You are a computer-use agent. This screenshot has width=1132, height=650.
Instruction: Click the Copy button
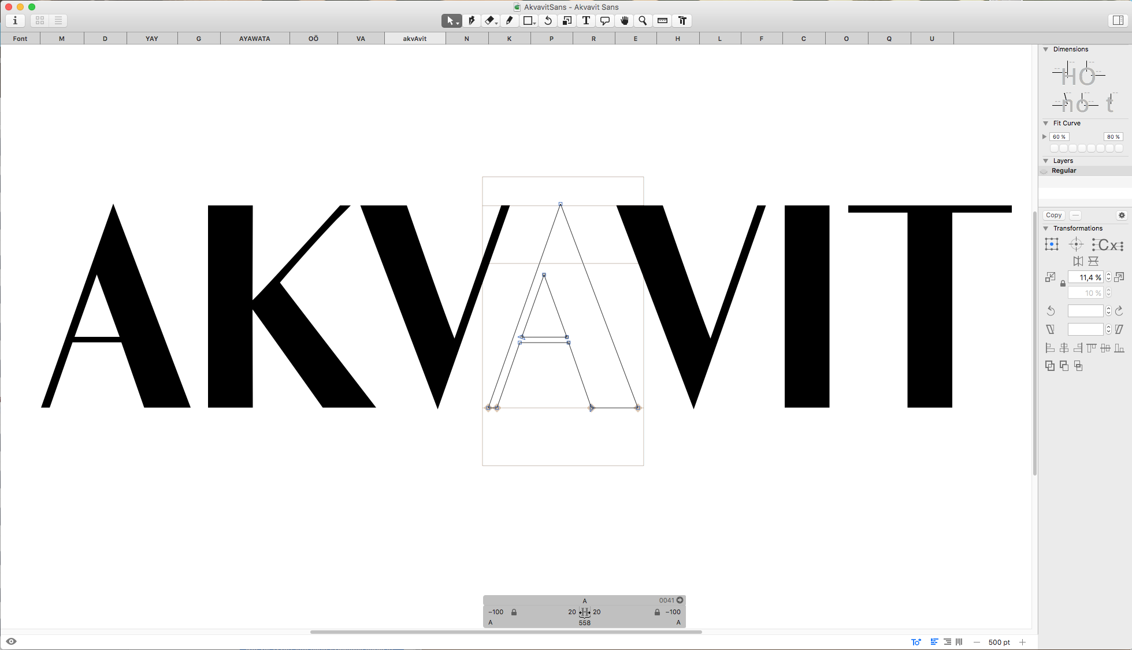(1053, 215)
